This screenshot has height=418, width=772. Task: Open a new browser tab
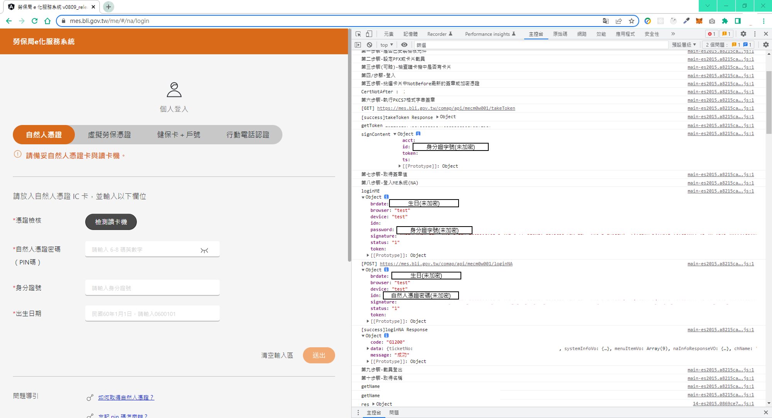point(108,7)
